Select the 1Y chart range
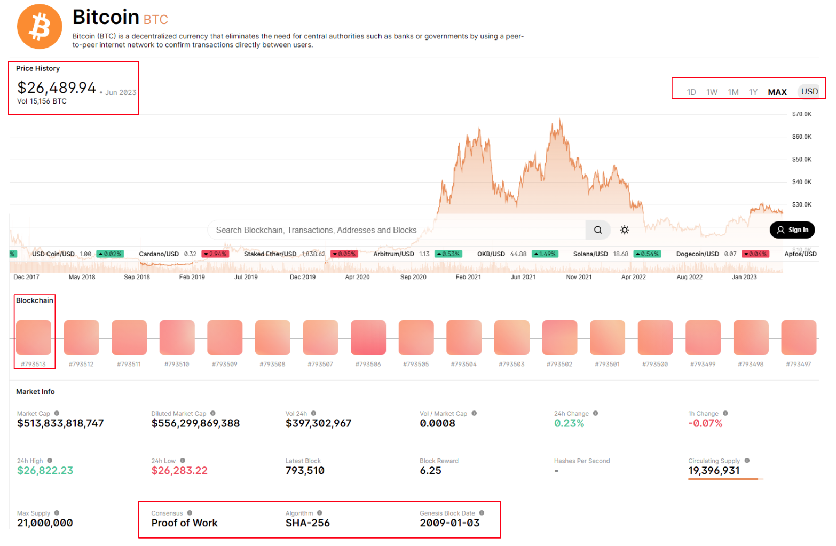This screenshot has width=836, height=546. [x=753, y=92]
